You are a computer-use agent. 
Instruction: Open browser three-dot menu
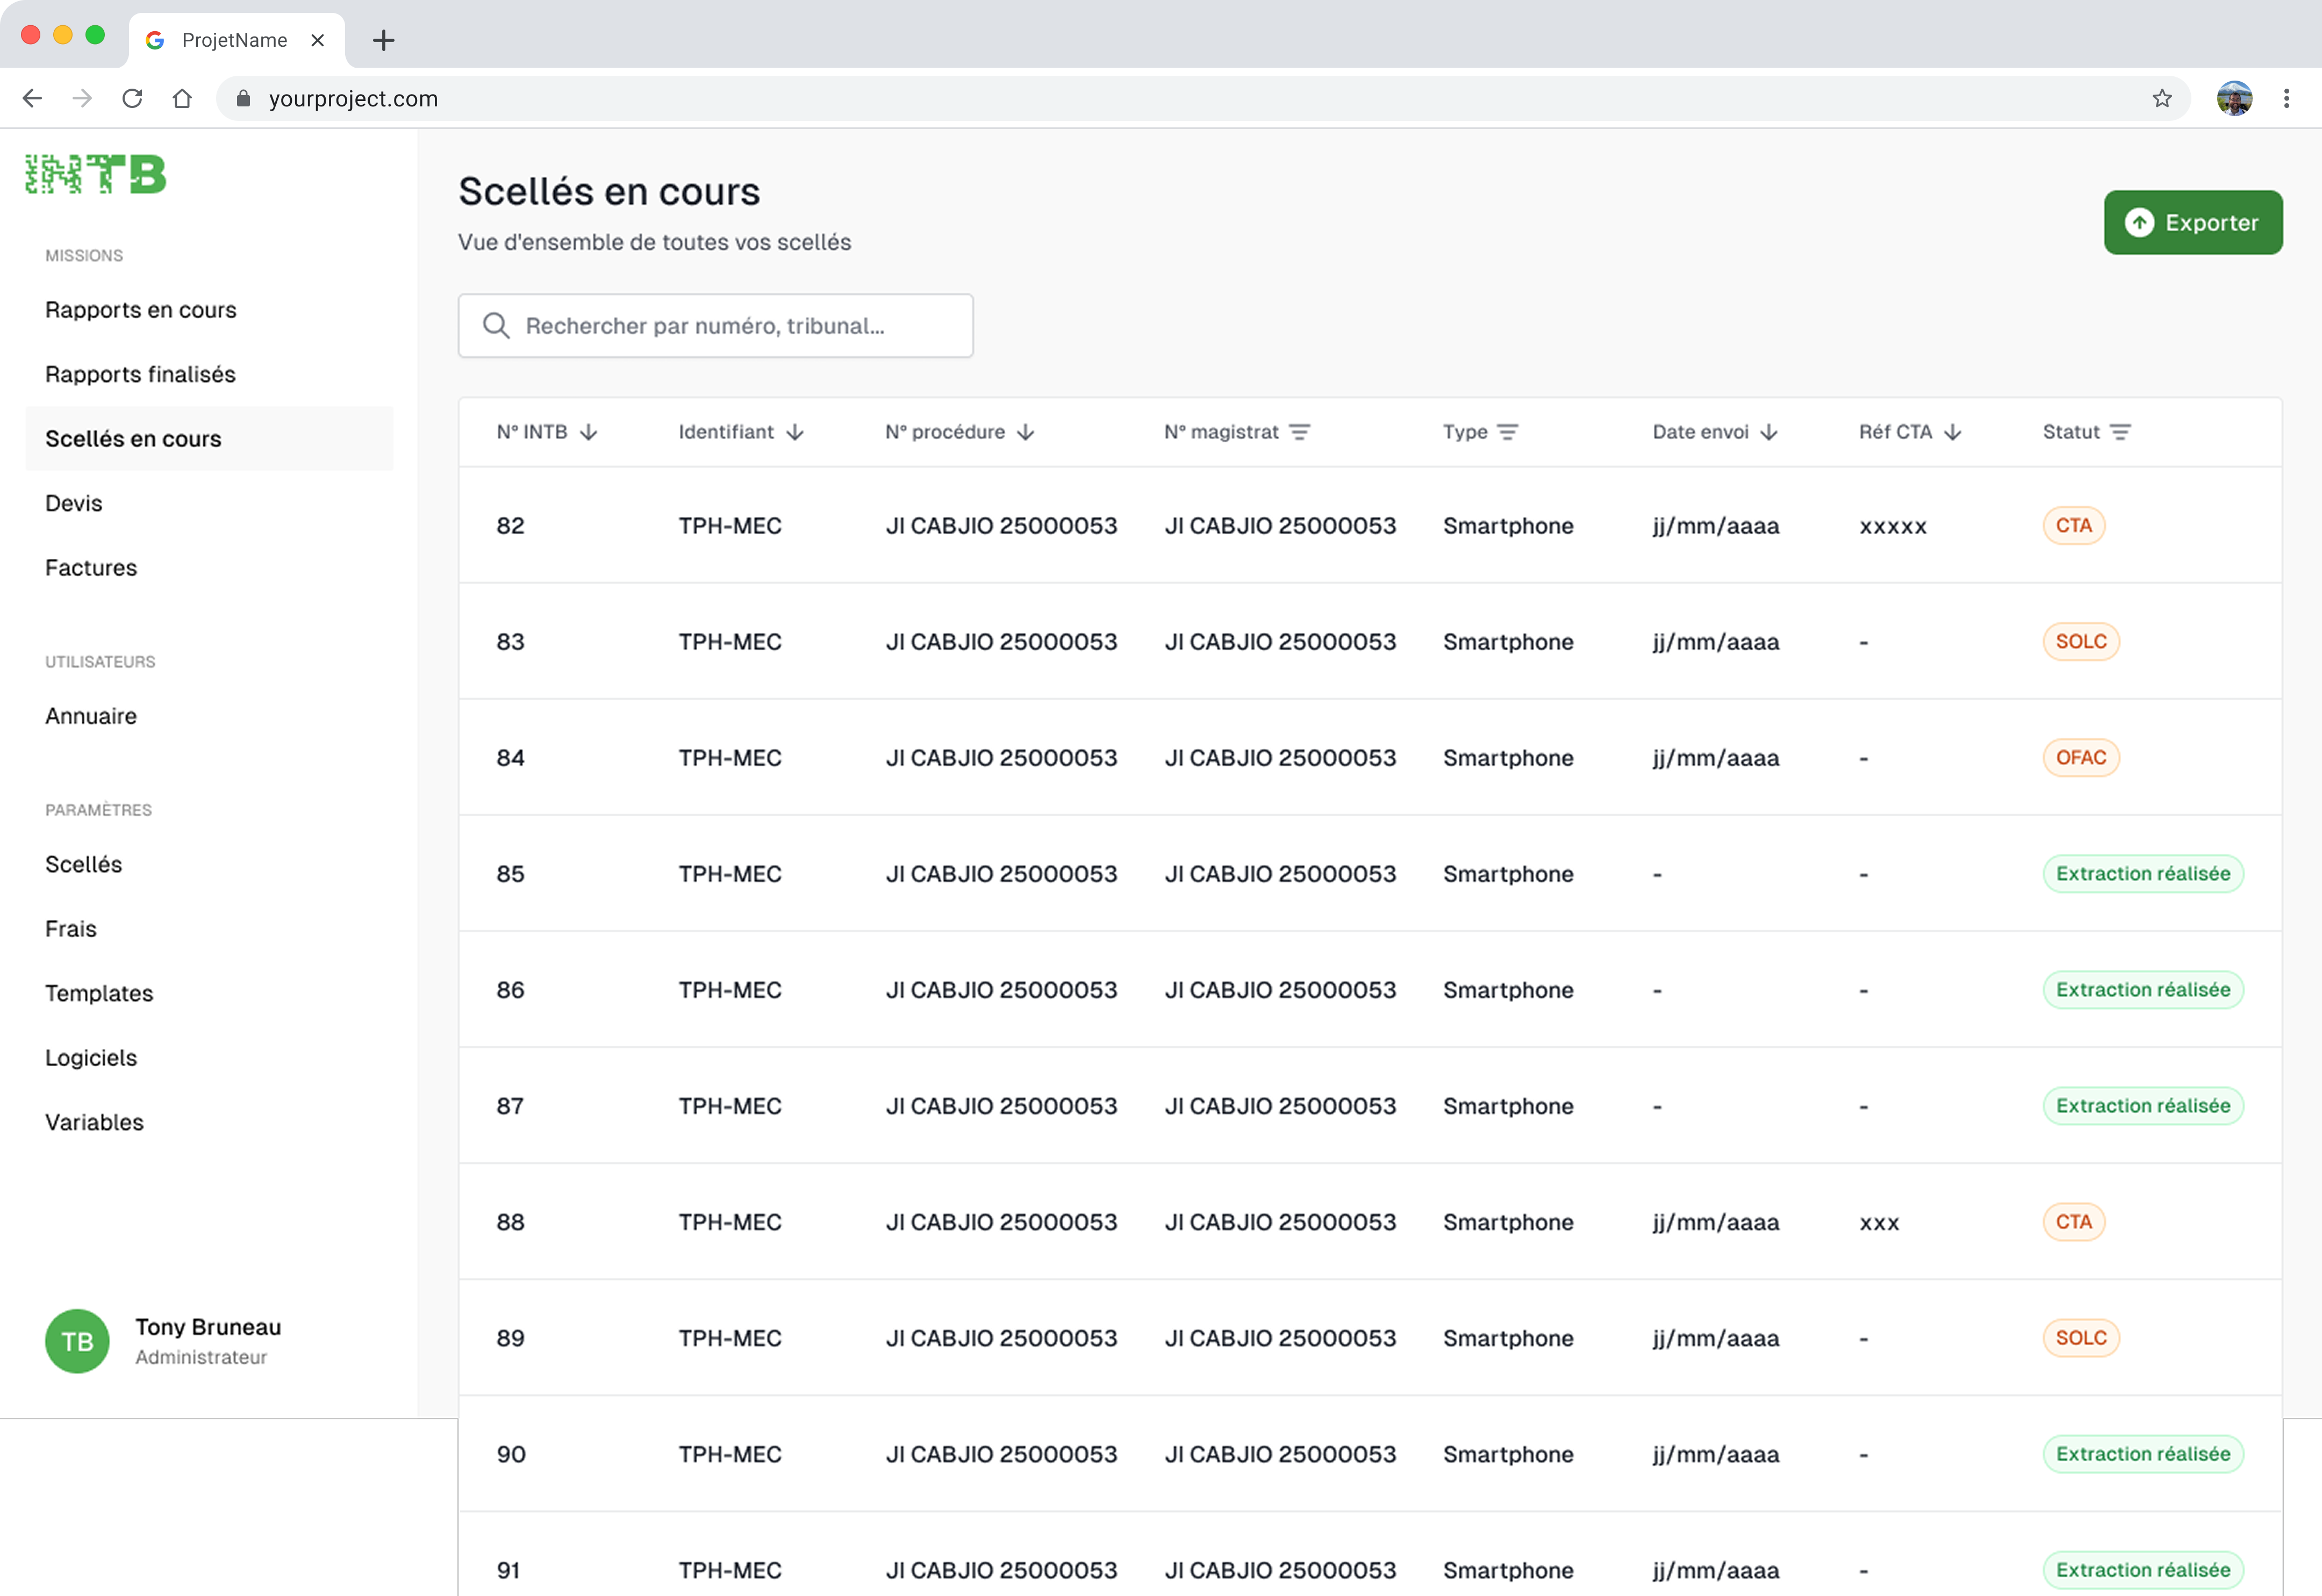[x=2287, y=98]
